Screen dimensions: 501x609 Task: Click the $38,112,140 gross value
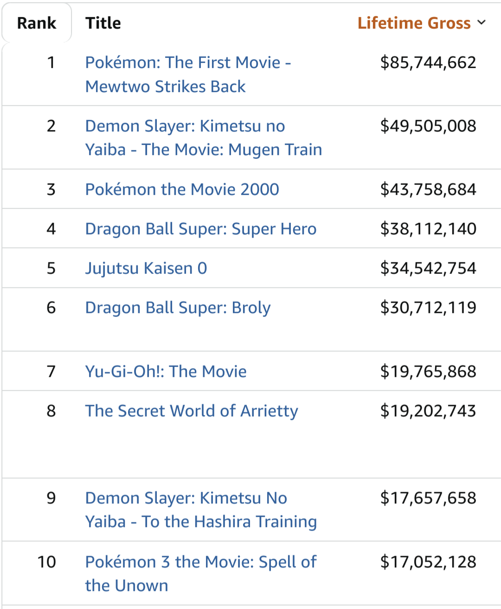(428, 229)
